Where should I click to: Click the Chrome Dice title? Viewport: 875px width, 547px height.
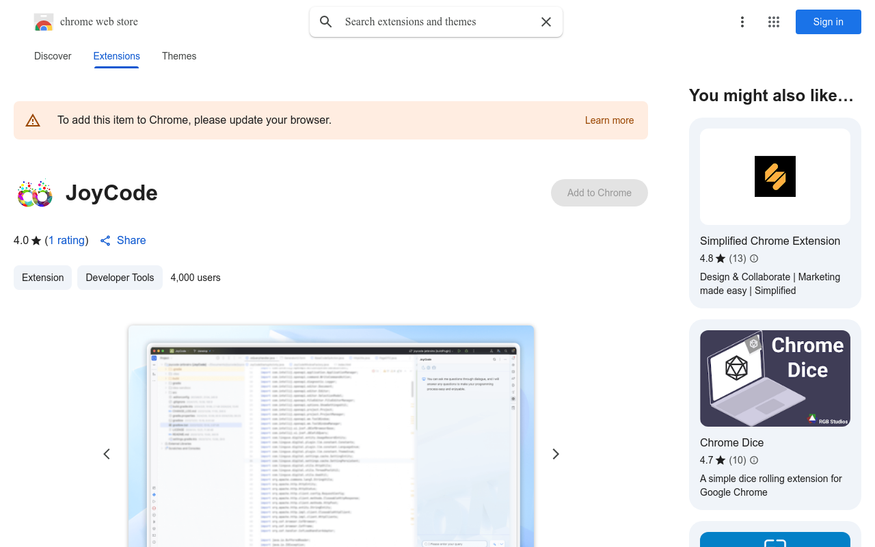click(731, 443)
